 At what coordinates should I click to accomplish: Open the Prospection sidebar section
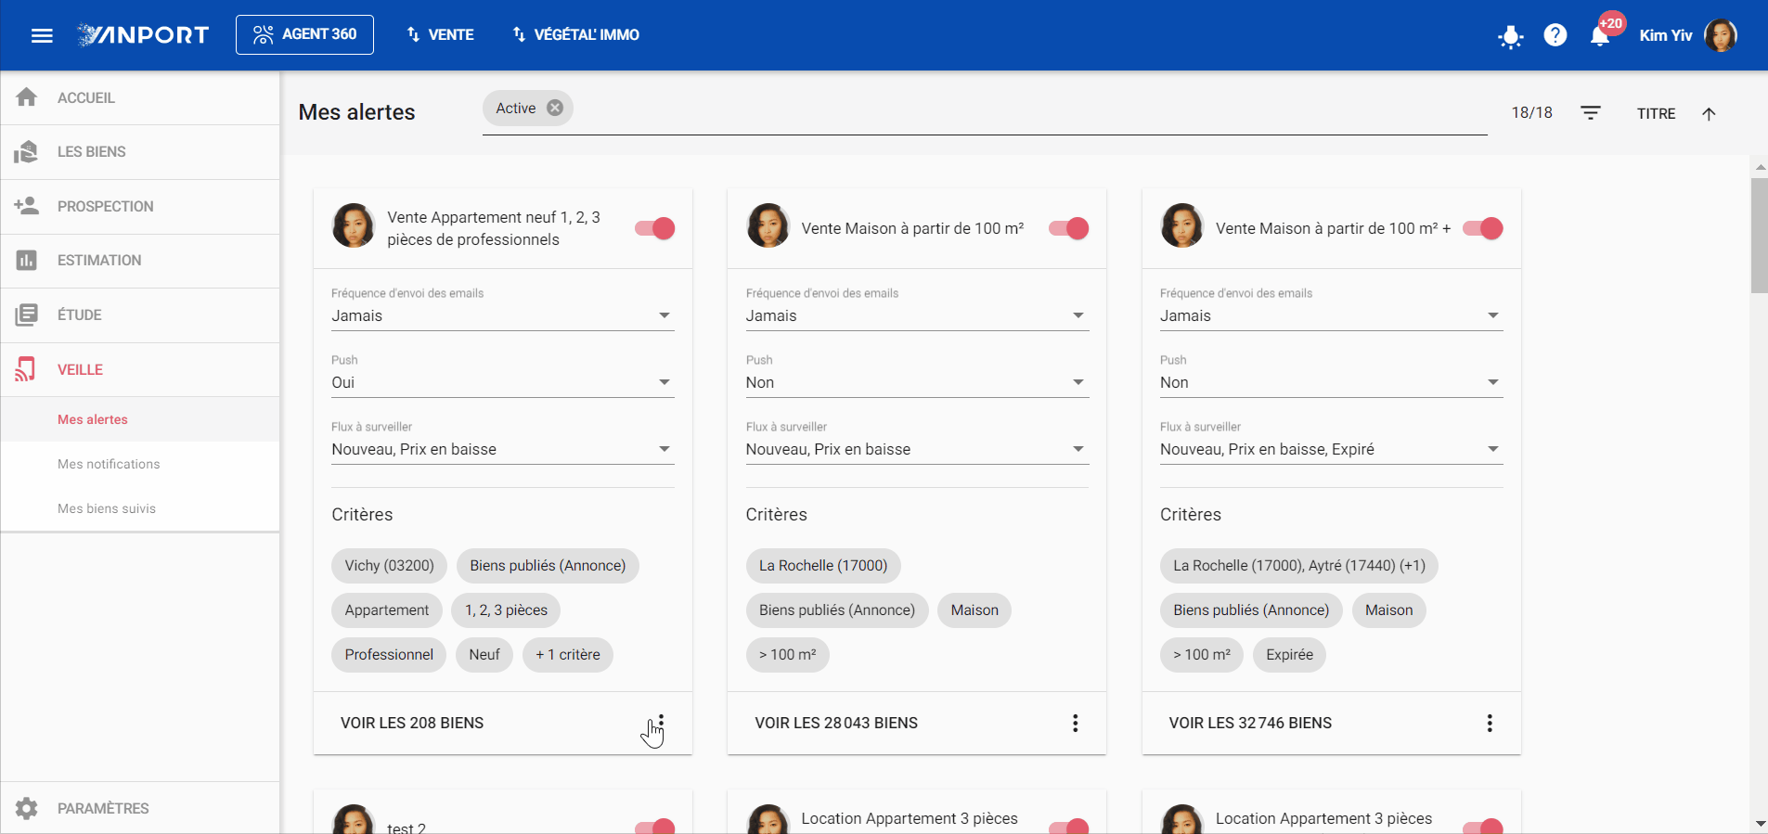pyautogui.click(x=140, y=206)
